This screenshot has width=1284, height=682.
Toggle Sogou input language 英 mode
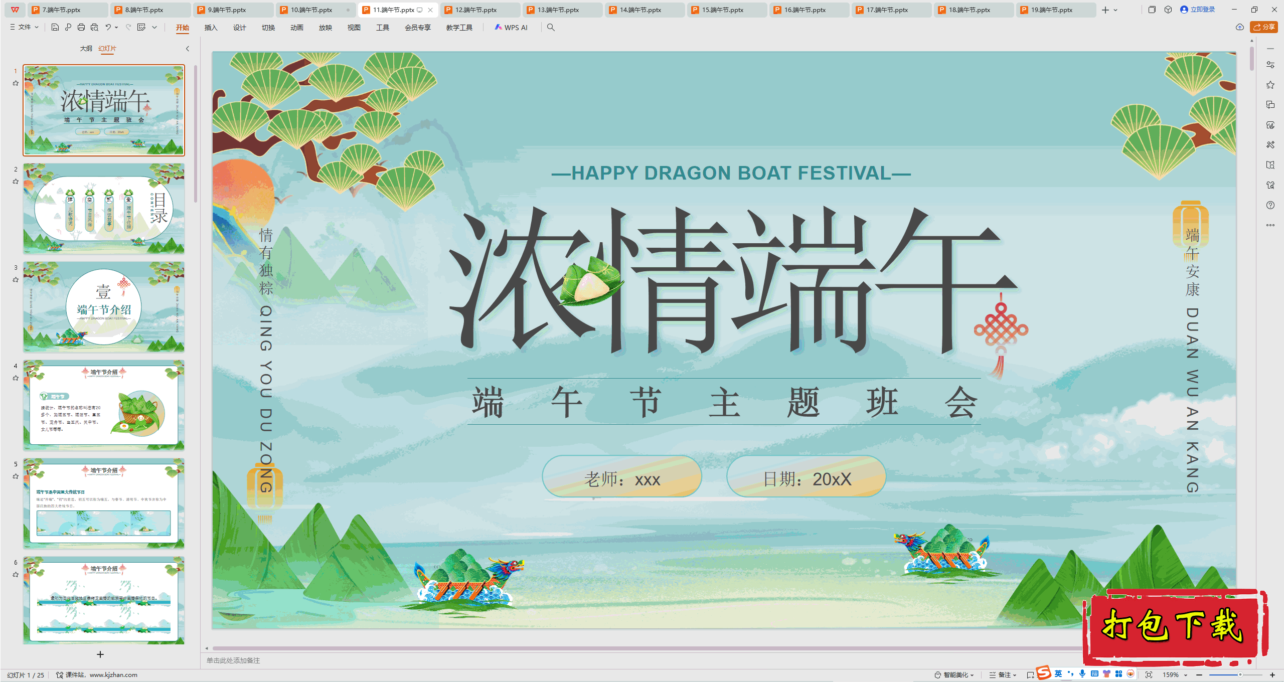1058,673
